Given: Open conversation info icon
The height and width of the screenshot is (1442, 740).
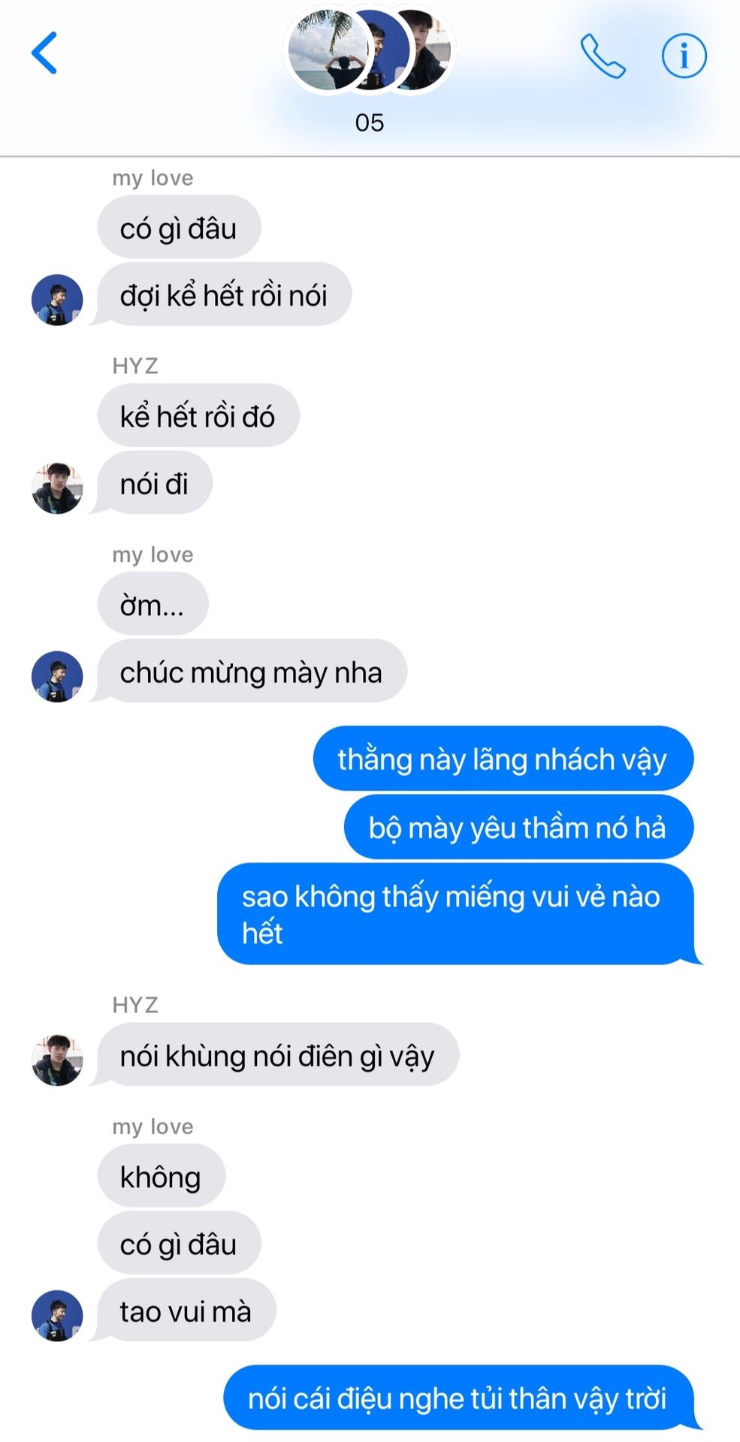Looking at the screenshot, I should pos(684,56).
